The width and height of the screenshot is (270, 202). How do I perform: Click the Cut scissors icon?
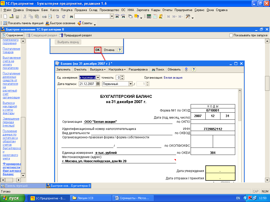click(25, 17)
